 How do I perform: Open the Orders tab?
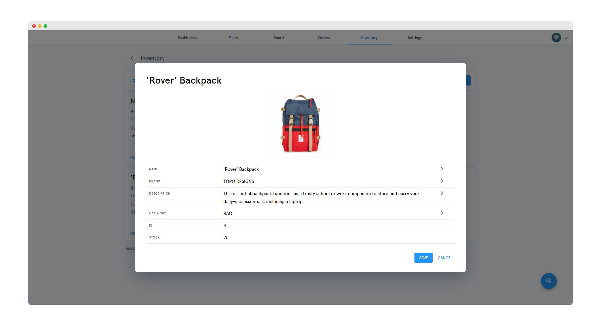(324, 38)
